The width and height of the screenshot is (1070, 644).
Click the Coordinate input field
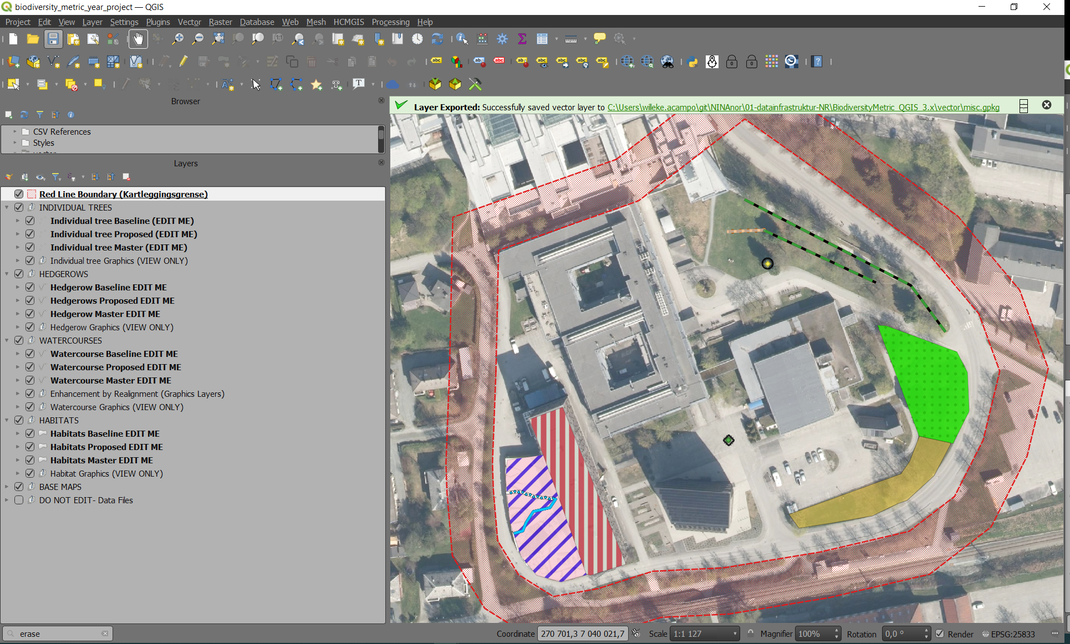(583, 633)
